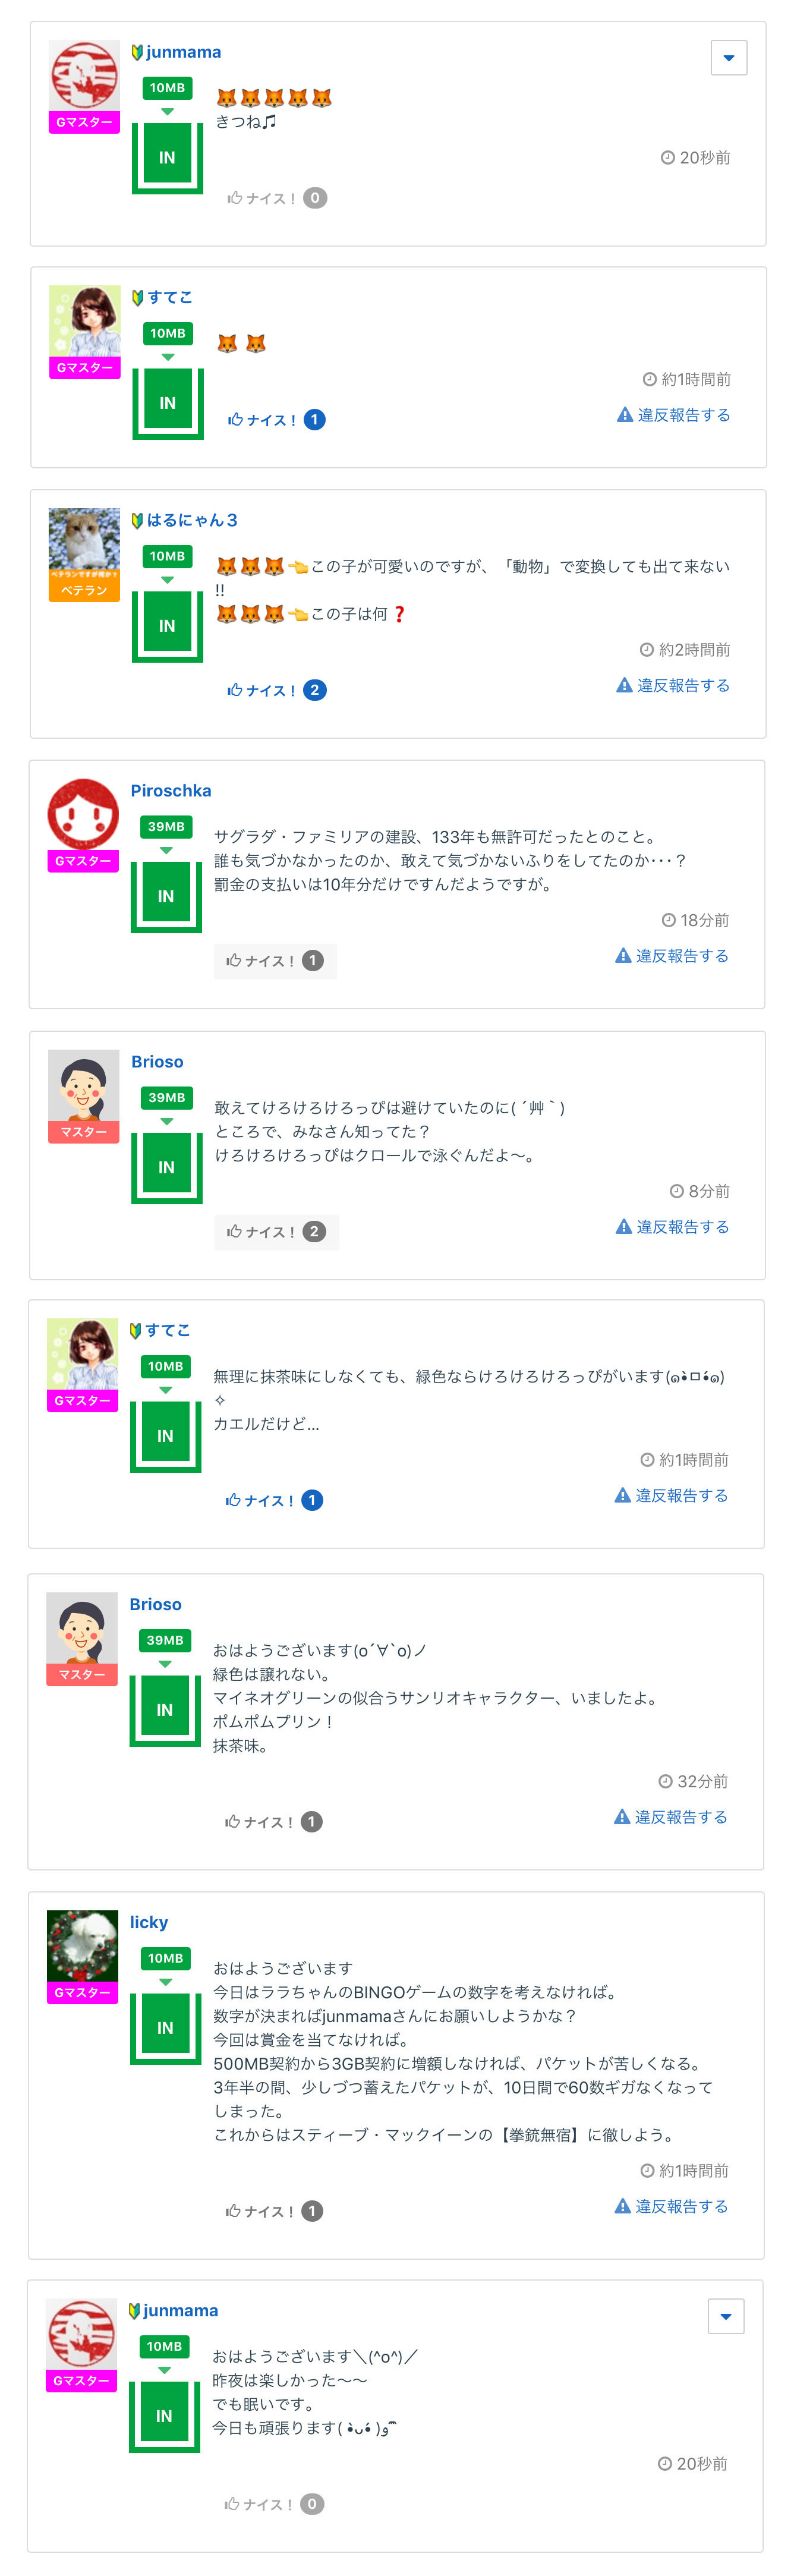
Task: Open dropdown menu on junmama's fox post
Action: [x=728, y=58]
